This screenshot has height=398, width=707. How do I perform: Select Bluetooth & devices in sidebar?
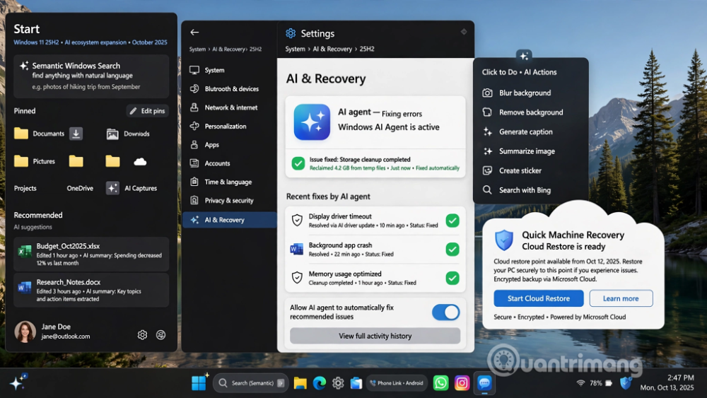(229, 89)
